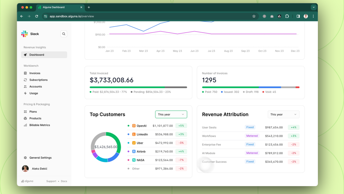
Task: Click the $345,670.00 Customer Success amount
Action: (x=274, y=162)
